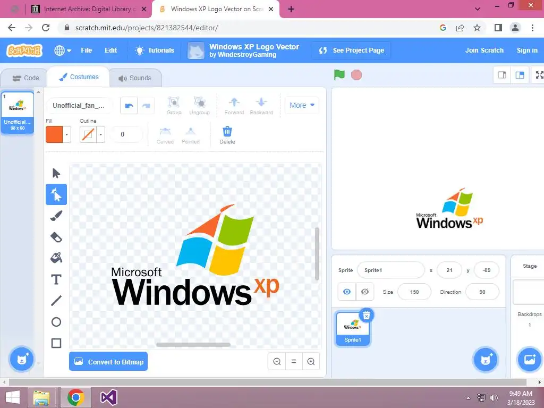Image resolution: width=544 pixels, height=408 pixels.
Task: Open the Fill color dropdown arrow
Action: coord(66,134)
